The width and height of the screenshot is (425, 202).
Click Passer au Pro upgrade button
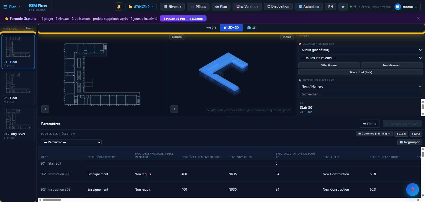point(183,18)
